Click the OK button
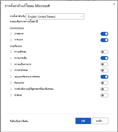118x132 pixels. 83,121
